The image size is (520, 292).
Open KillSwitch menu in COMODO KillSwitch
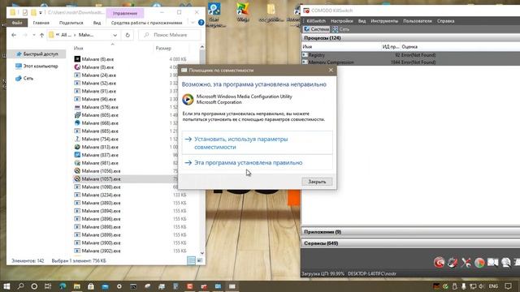coord(316,21)
